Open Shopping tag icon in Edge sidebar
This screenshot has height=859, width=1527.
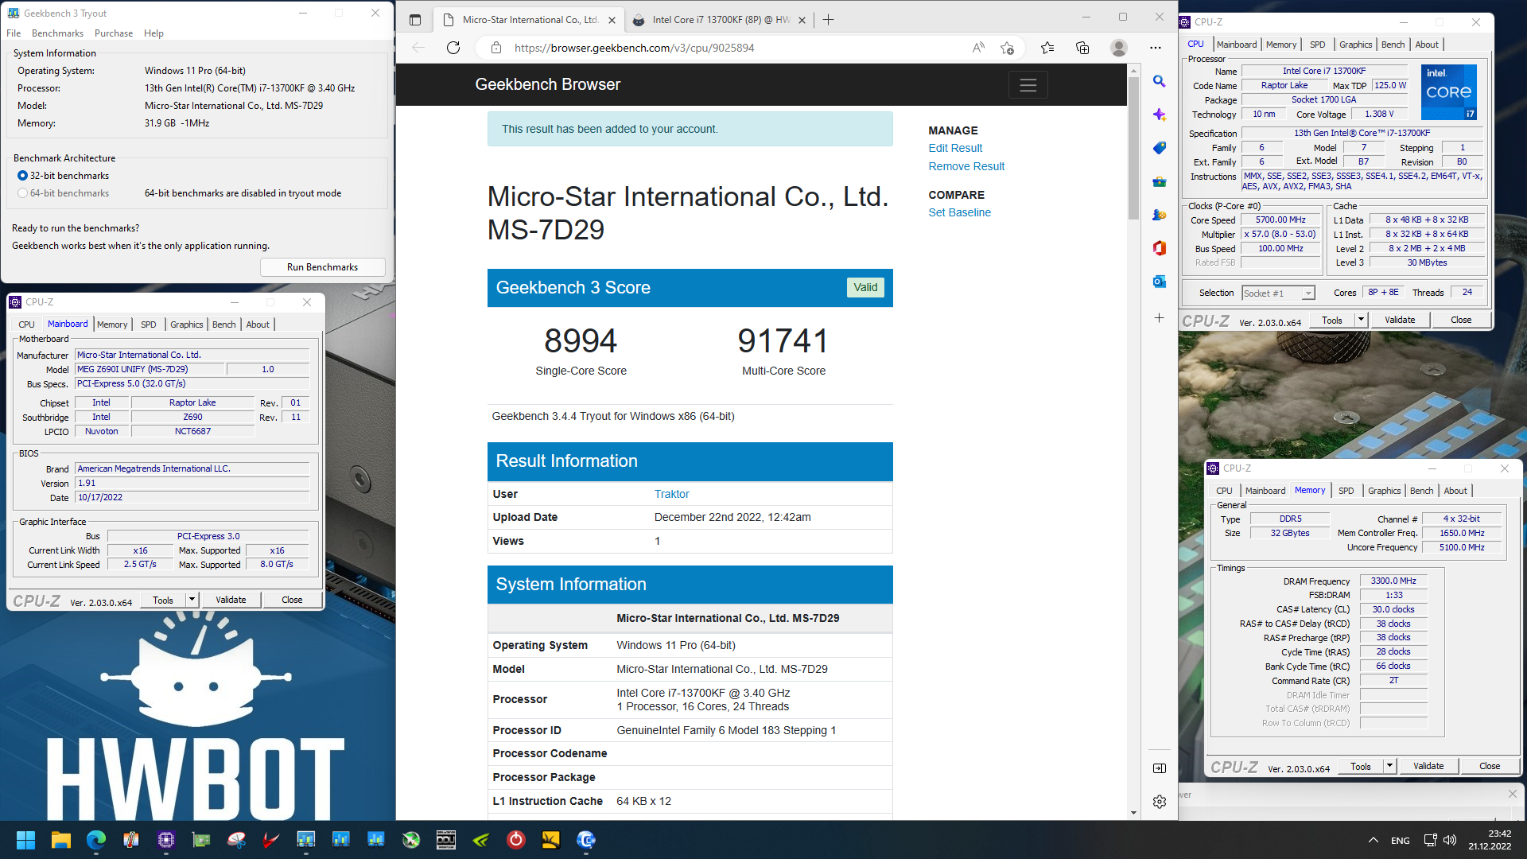click(1160, 149)
